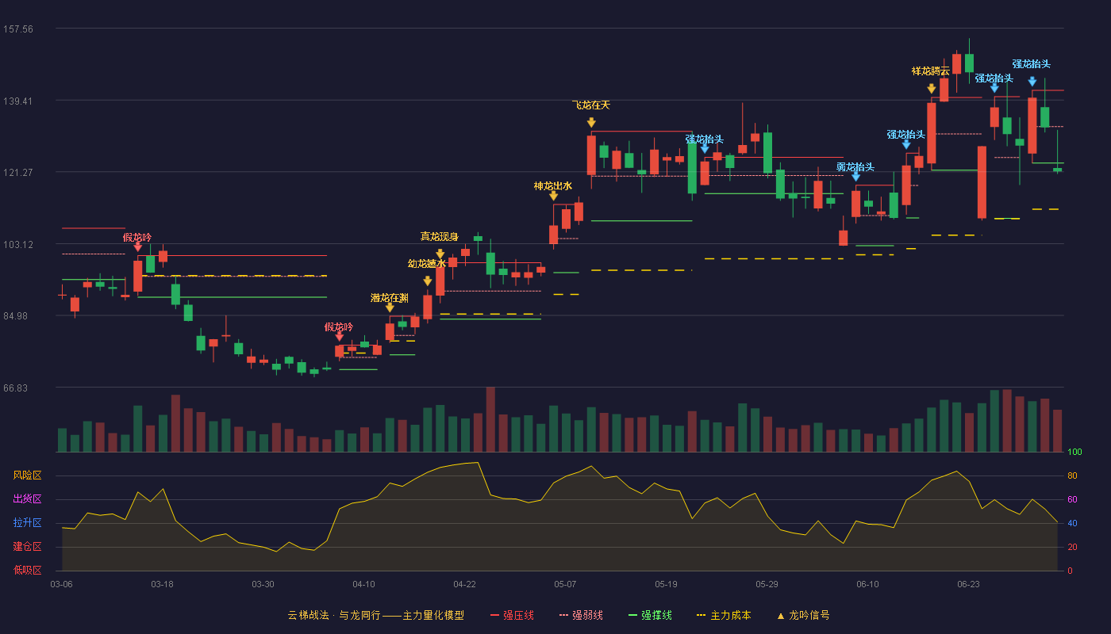Click the yellow arrow under 神龙出水
This screenshot has width=1111, height=634.
coord(553,196)
